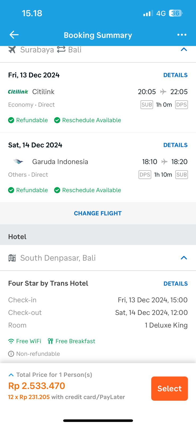This screenshot has height=426, width=196.
Task: Collapse the Surabaya–Bali flight section
Action: coord(184,50)
